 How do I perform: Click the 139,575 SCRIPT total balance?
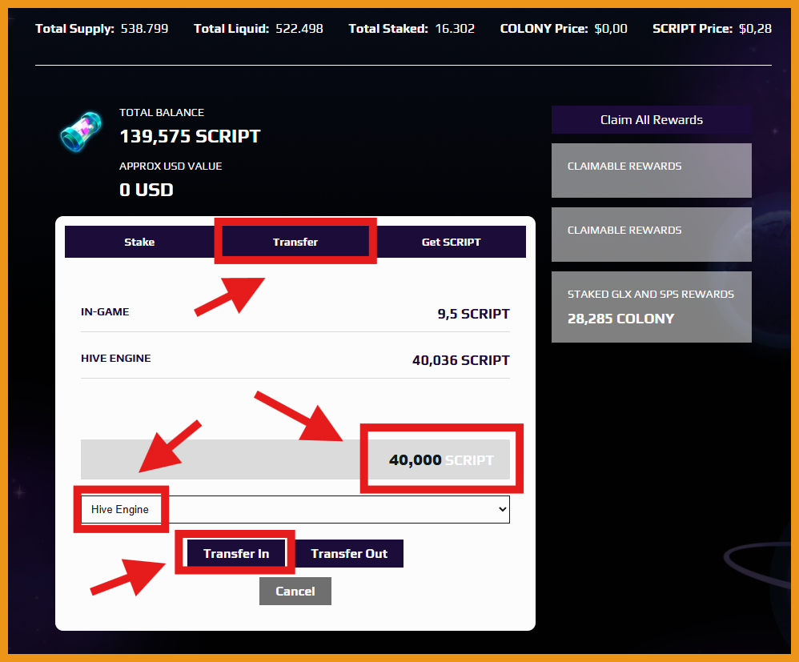[x=190, y=137]
